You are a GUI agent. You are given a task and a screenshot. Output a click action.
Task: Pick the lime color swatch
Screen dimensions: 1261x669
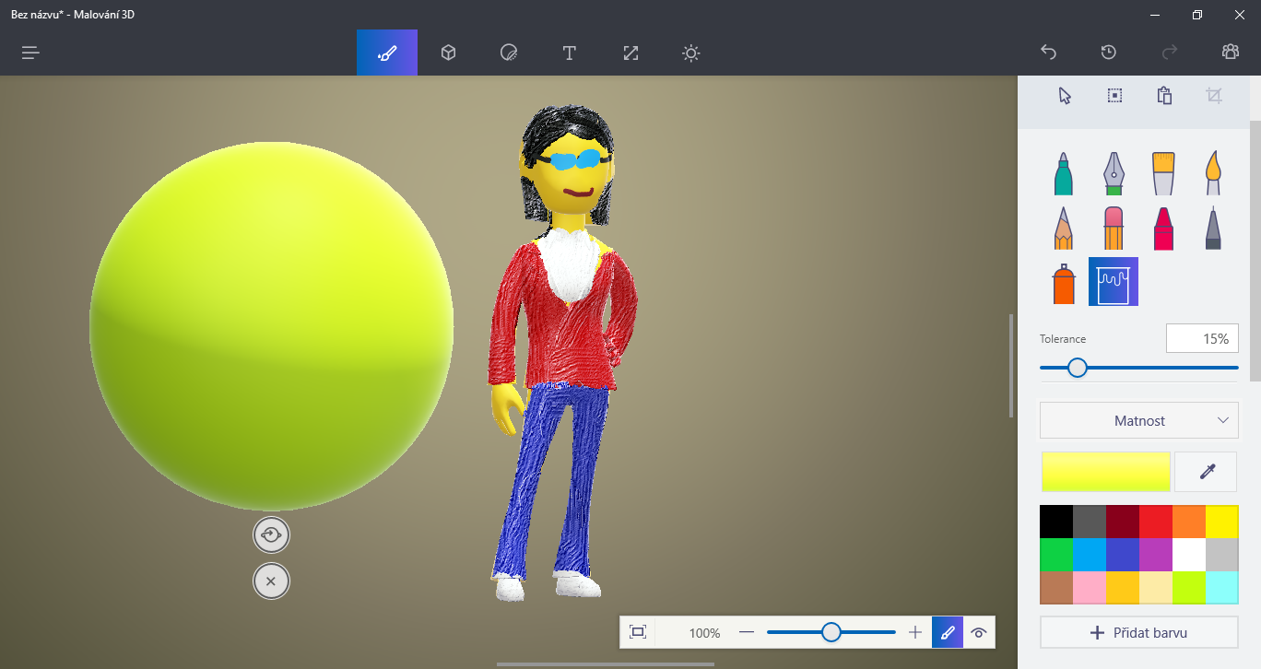pyautogui.click(x=1189, y=588)
